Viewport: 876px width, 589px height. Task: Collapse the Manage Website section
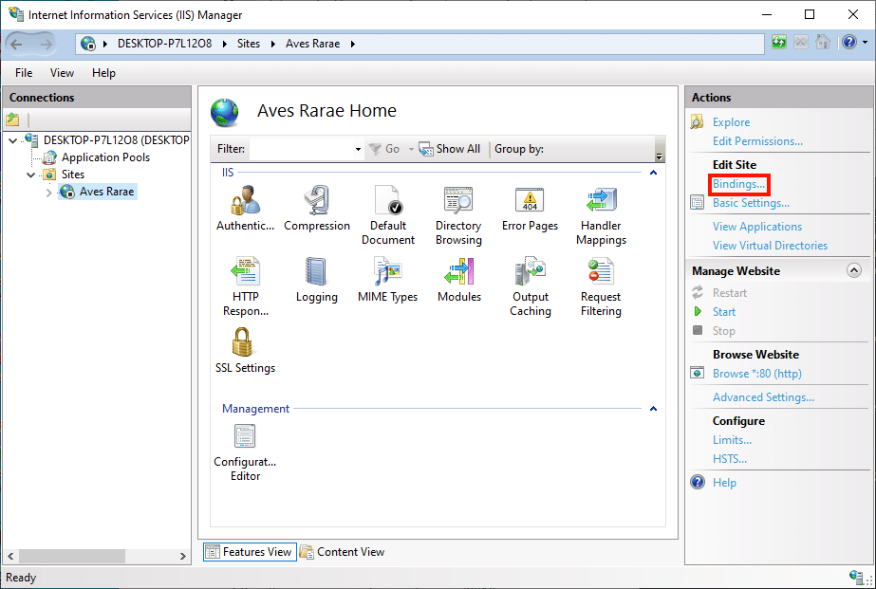click(853, 271)
